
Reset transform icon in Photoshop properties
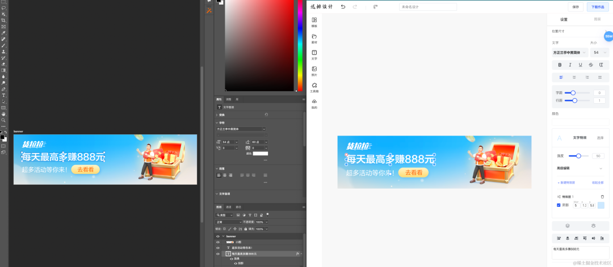[266, 115]
